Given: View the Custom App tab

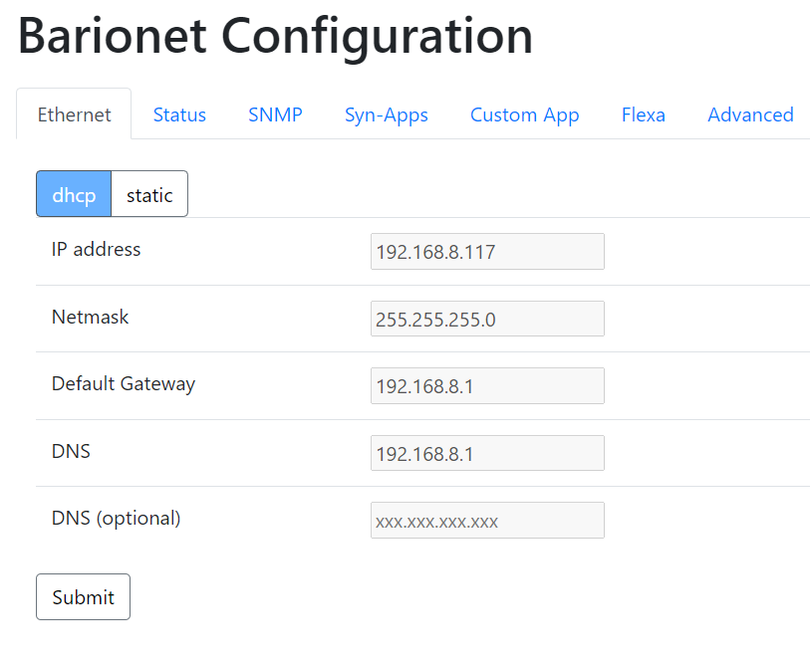Looking at the screenshot, I should coord(525,114).
